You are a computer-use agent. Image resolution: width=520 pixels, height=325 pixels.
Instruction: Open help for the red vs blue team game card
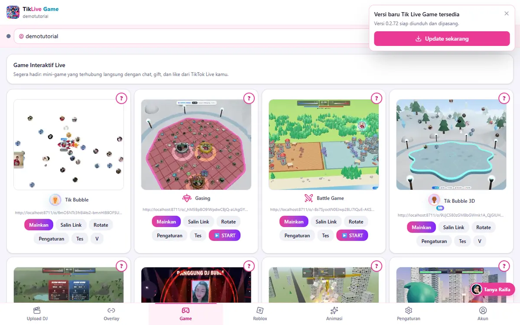click(x=121, y=266)
